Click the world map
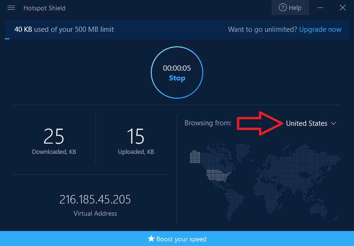The image size is (354, 246). click(265, 181)
